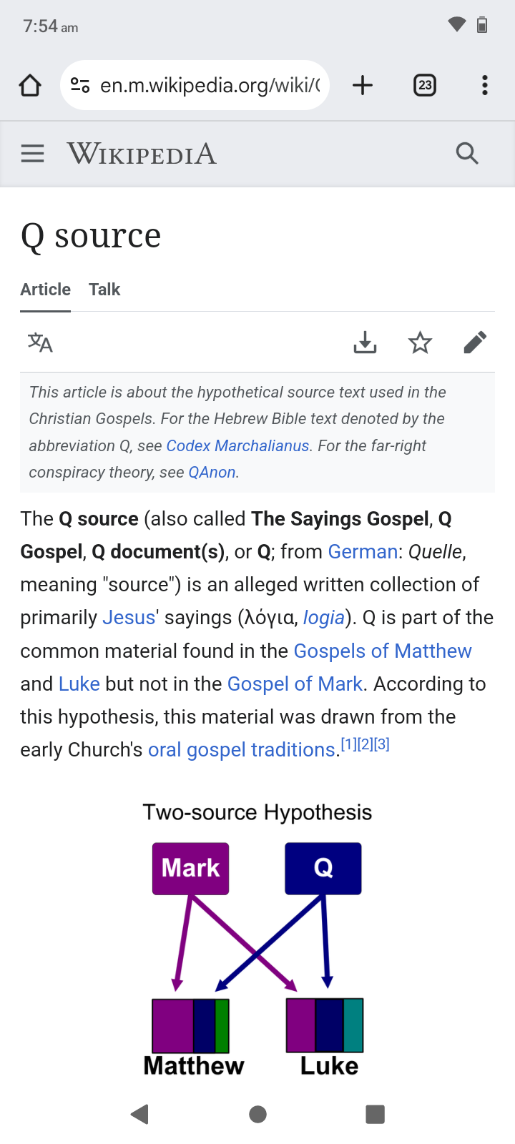The image size is (515, 1144).
Task: Tap the site settings icon in address bar
Action: tap(80, 86)
